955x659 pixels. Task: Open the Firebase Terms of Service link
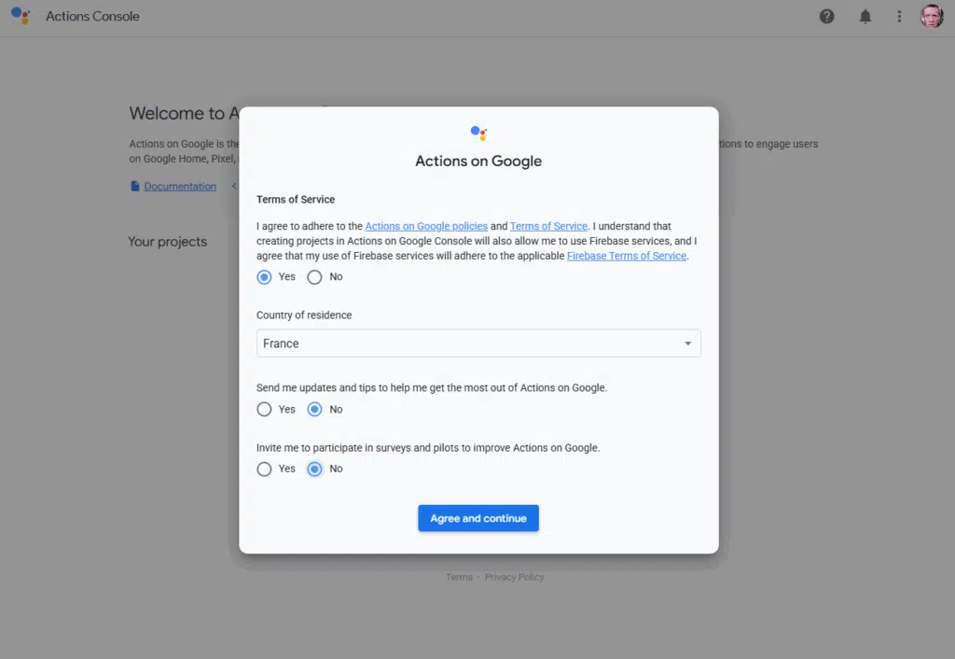(x=627, y=256)
